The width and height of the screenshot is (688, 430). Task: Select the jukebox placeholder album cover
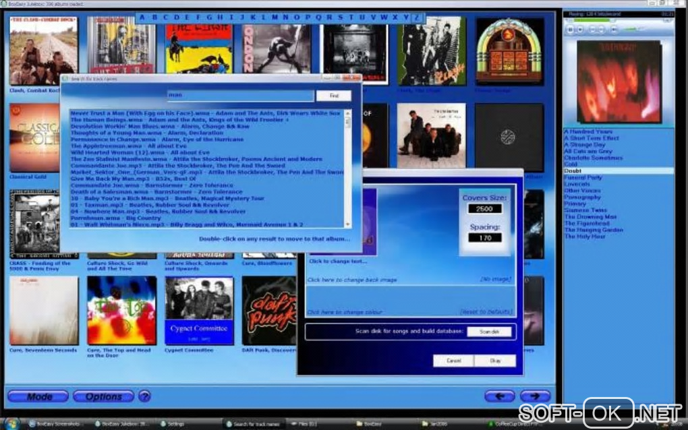[x=509, y=51]
